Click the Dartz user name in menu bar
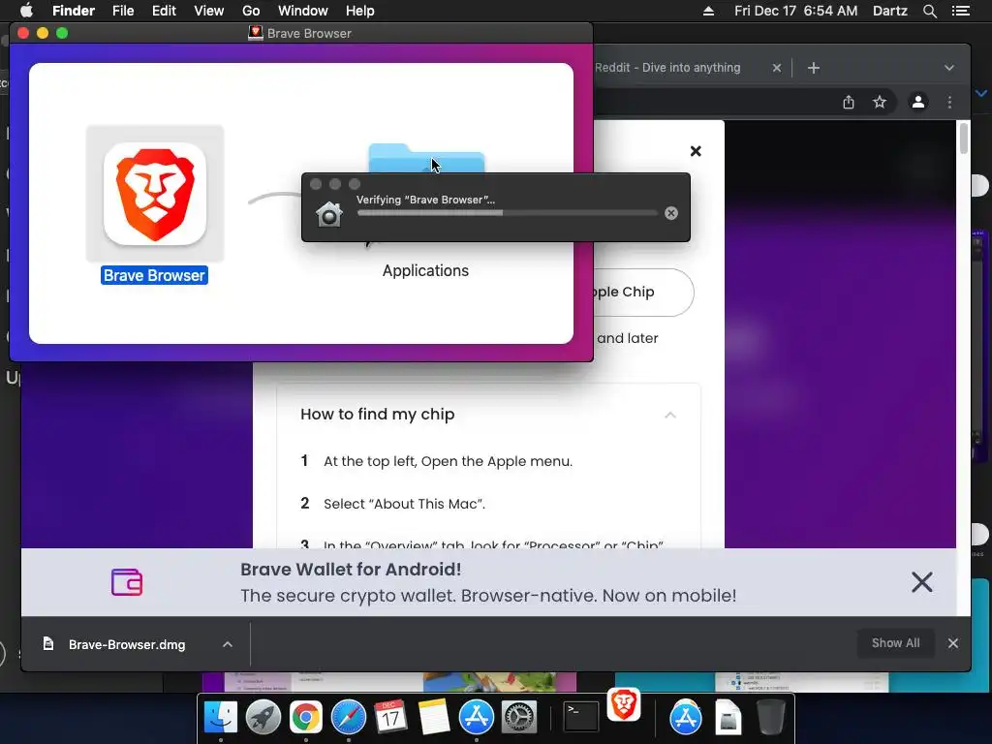This screenshot has width=992, height=744. click(x=890, y=11)
